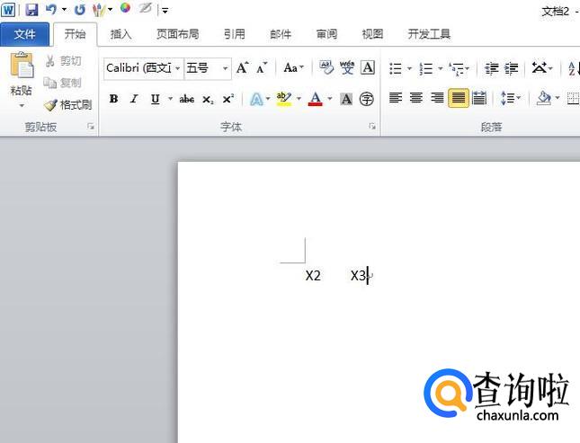Switch to the 审阅 (Review) tab
This screenshot has width=580, height=443.
coord(326,34)
